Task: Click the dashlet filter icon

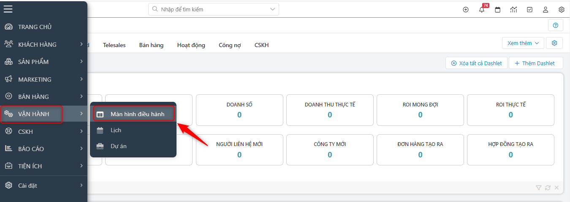Action: pos(539,188)
